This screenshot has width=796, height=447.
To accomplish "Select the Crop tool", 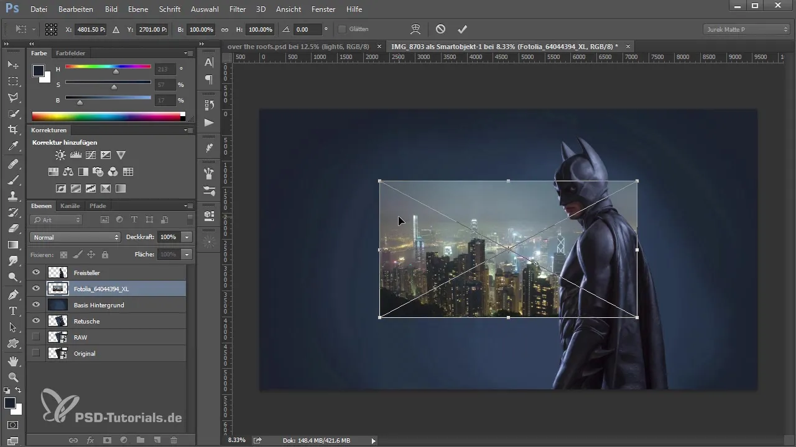I will pyautogui.click(x=13, y=129).
